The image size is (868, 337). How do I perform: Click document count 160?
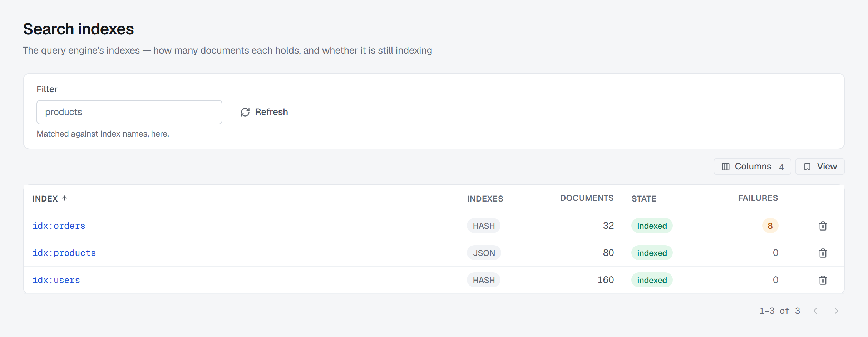point(606,280)
